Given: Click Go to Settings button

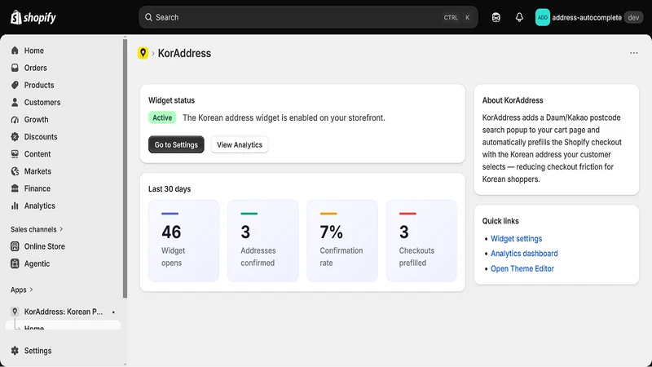Looking at the screenshot, I should pyautogui.click(x=176, y=144).
